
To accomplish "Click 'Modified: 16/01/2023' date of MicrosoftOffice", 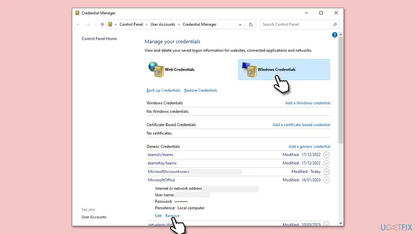I will point(301,180).
